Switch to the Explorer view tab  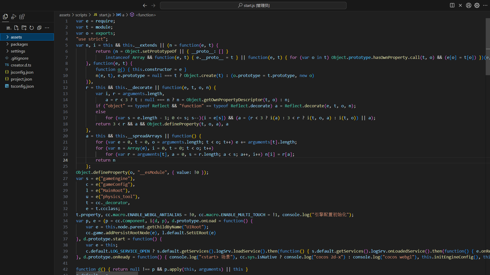5,17
